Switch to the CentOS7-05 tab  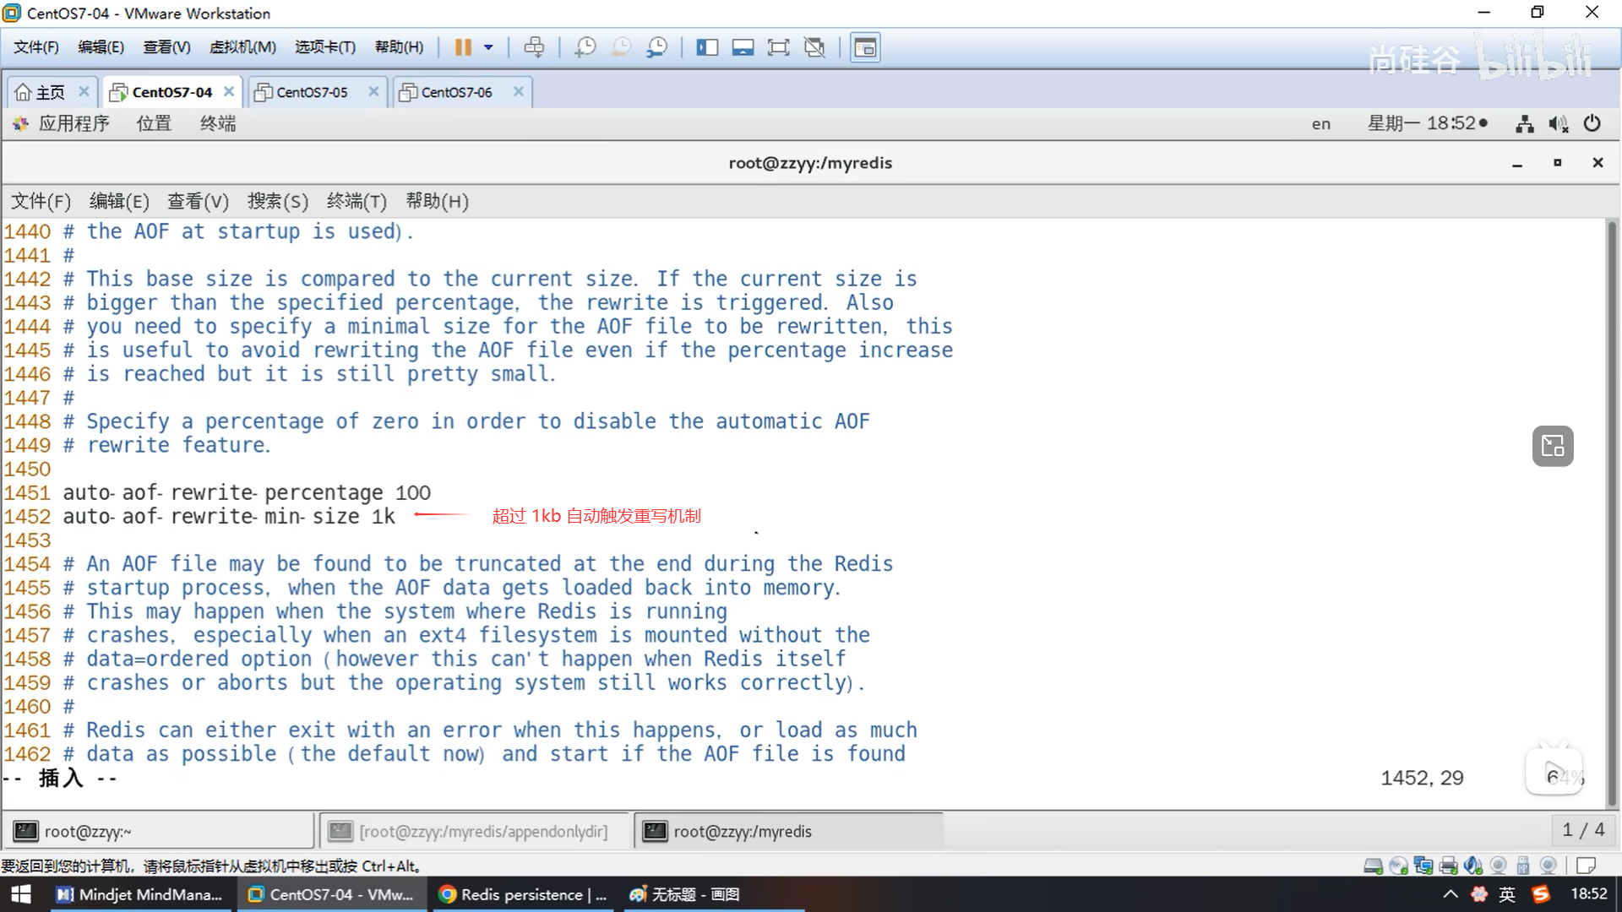(312, 92)
